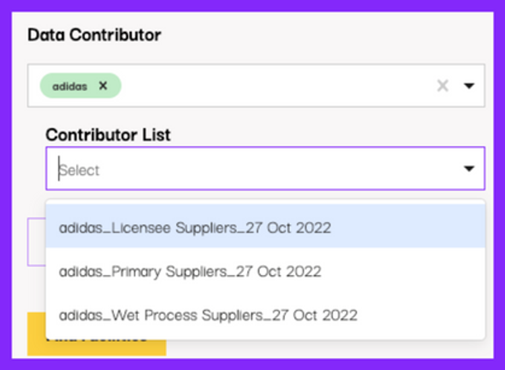505x370 pixels.
Task: Click the Contributor List heading
Action: [108, 135]
